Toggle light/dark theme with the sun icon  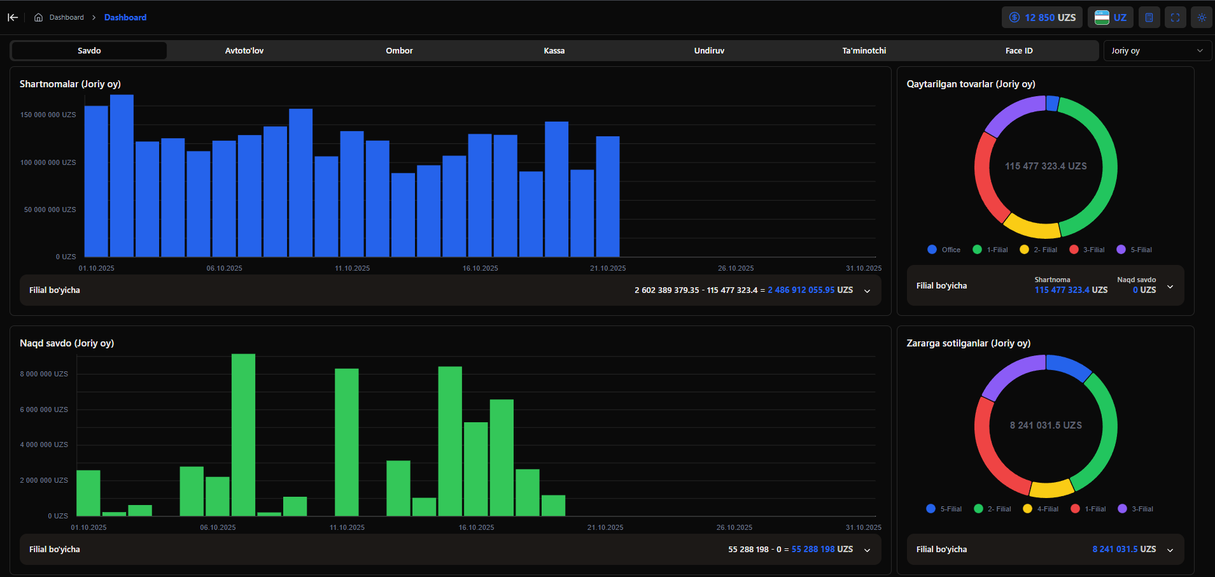pyautogui.click(x=1201, y=17)
